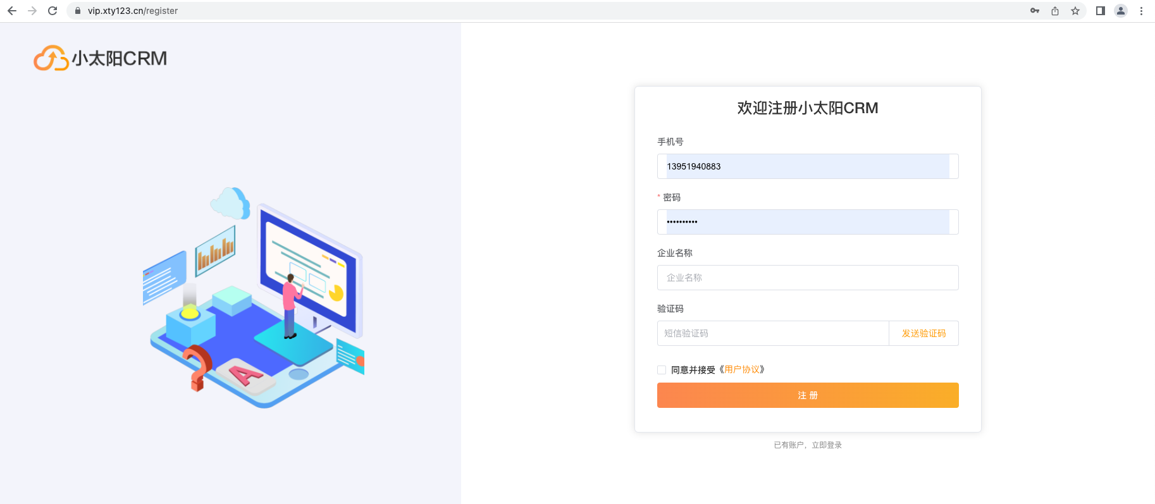The width and height of the screenshot is (1155, 504).
Task: Click the browser back arrow
Action: point(12,11)
